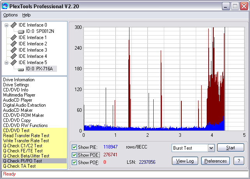Select Drive Settings function
Image resolution: width=250 pixels, height=179 pixels.
coord(16,85)
